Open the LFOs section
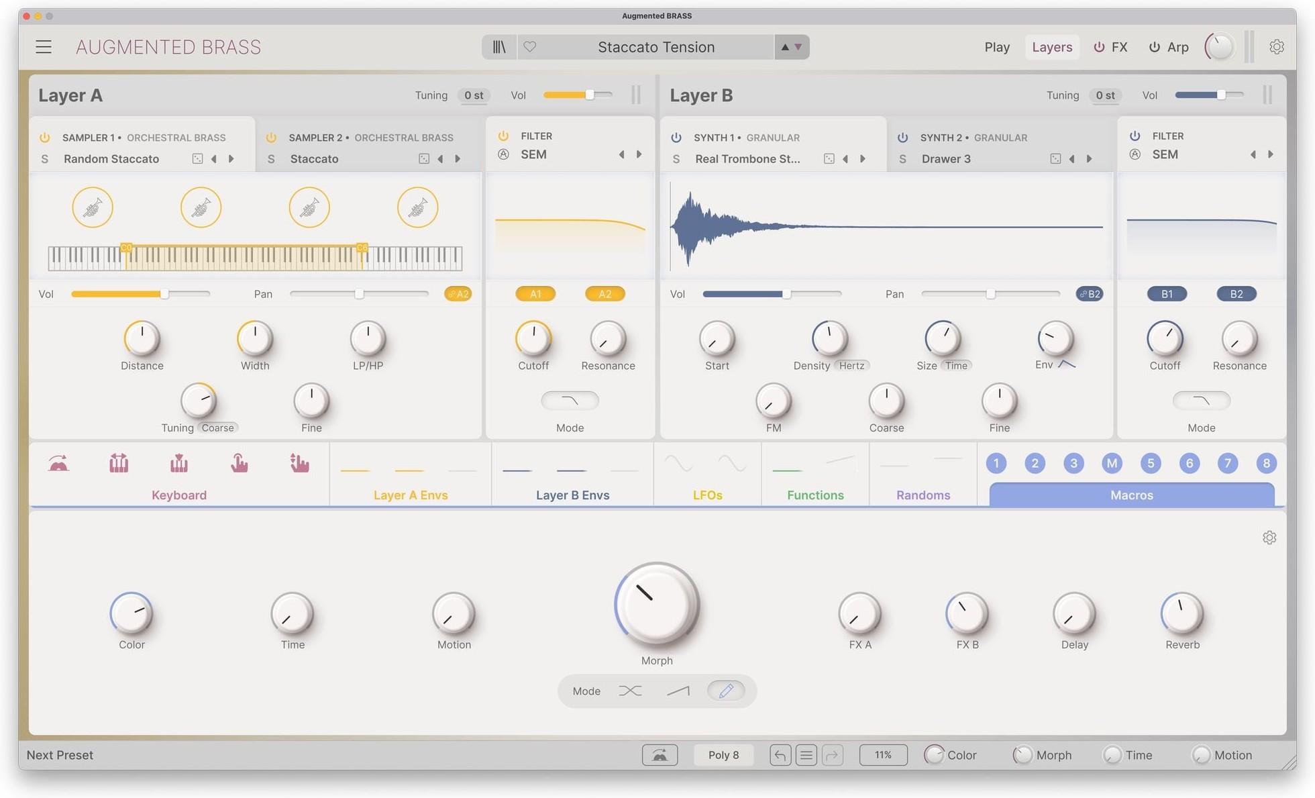1315x798 pixels. 706,495
